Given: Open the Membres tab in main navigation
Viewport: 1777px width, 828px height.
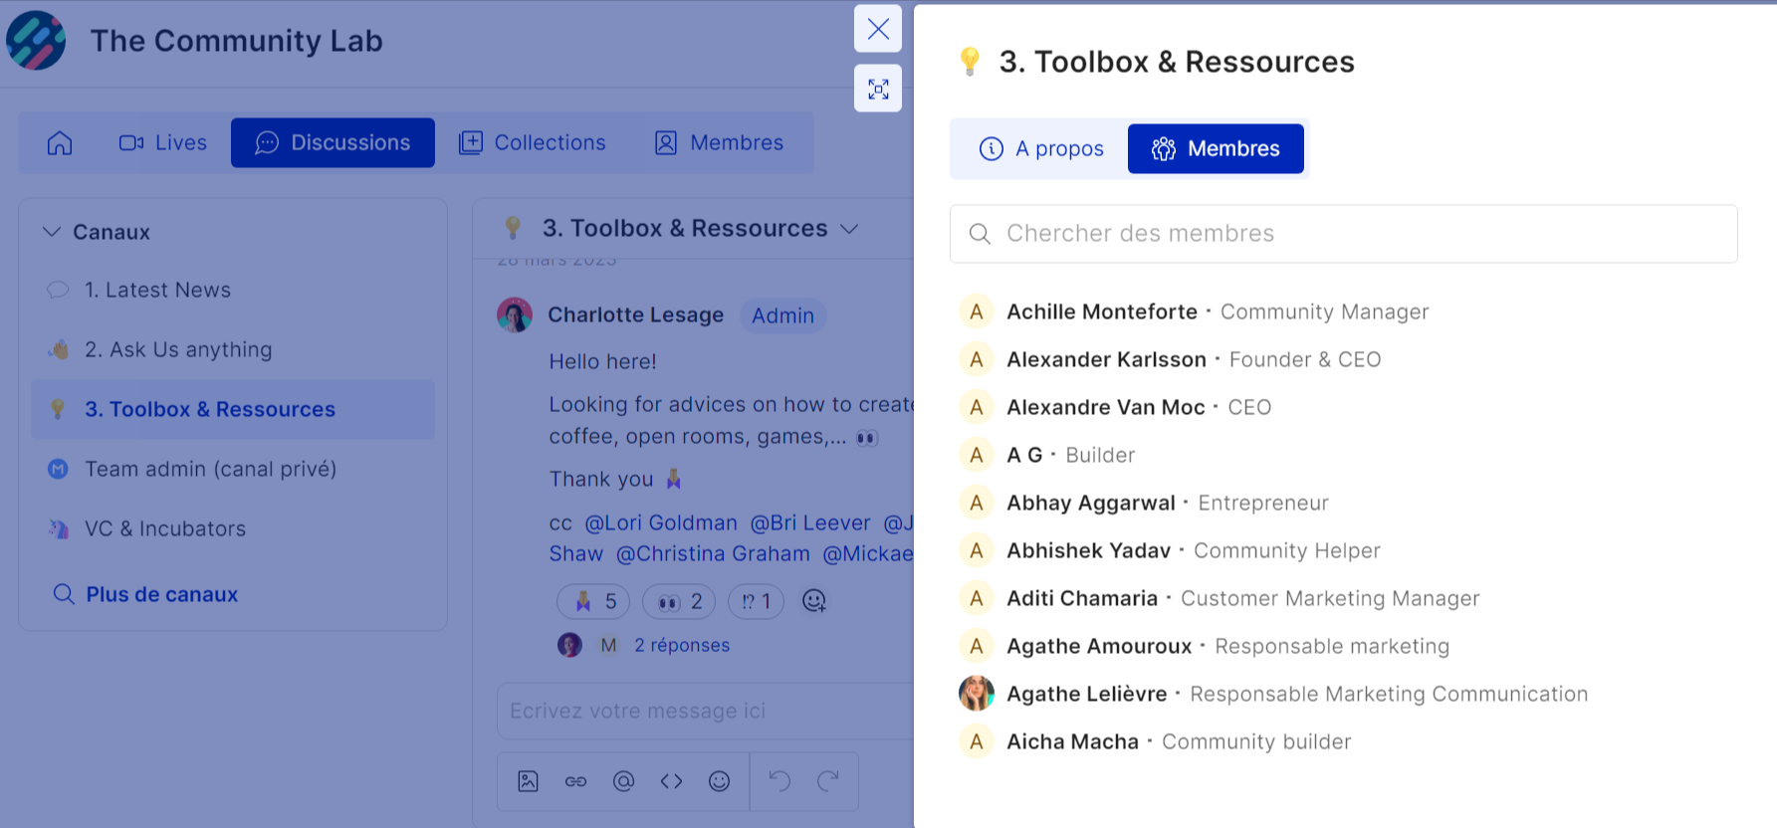Looking at the screenshot, I should coord(719,143).
